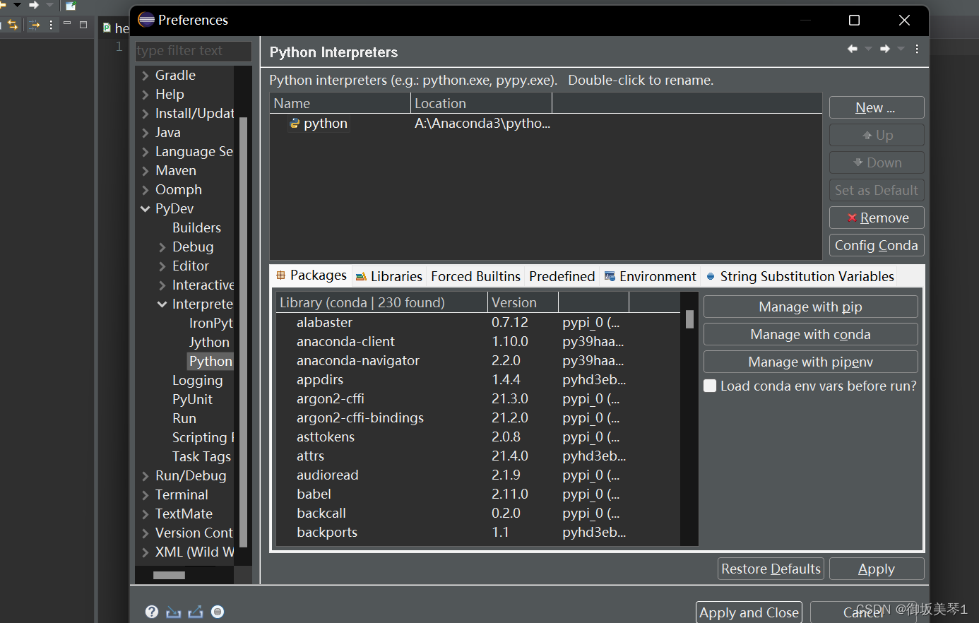Click the python interpreter icon in the Name column

point(295,124)
